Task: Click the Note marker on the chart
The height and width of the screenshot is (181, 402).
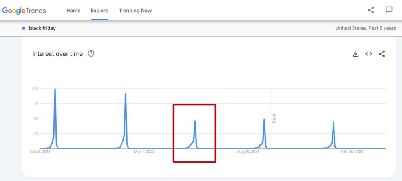Action: (274, 119)
